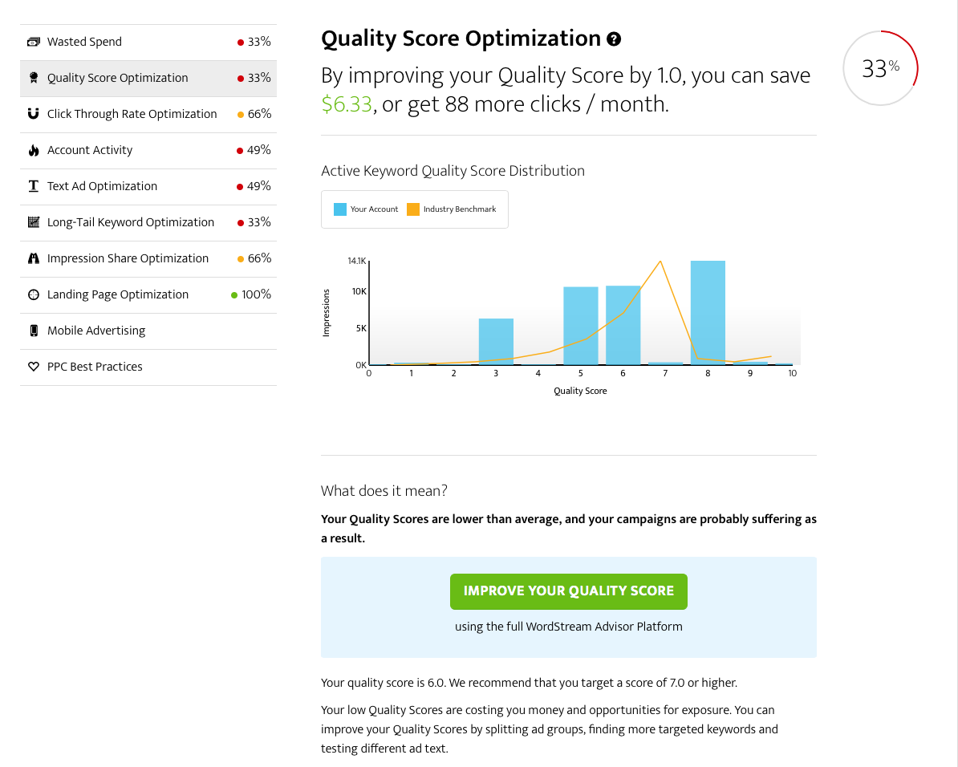Click the PPC Best Practices heart icon
Screen dimensions: 958x767
pyautogui.click(x=34, y=367)
